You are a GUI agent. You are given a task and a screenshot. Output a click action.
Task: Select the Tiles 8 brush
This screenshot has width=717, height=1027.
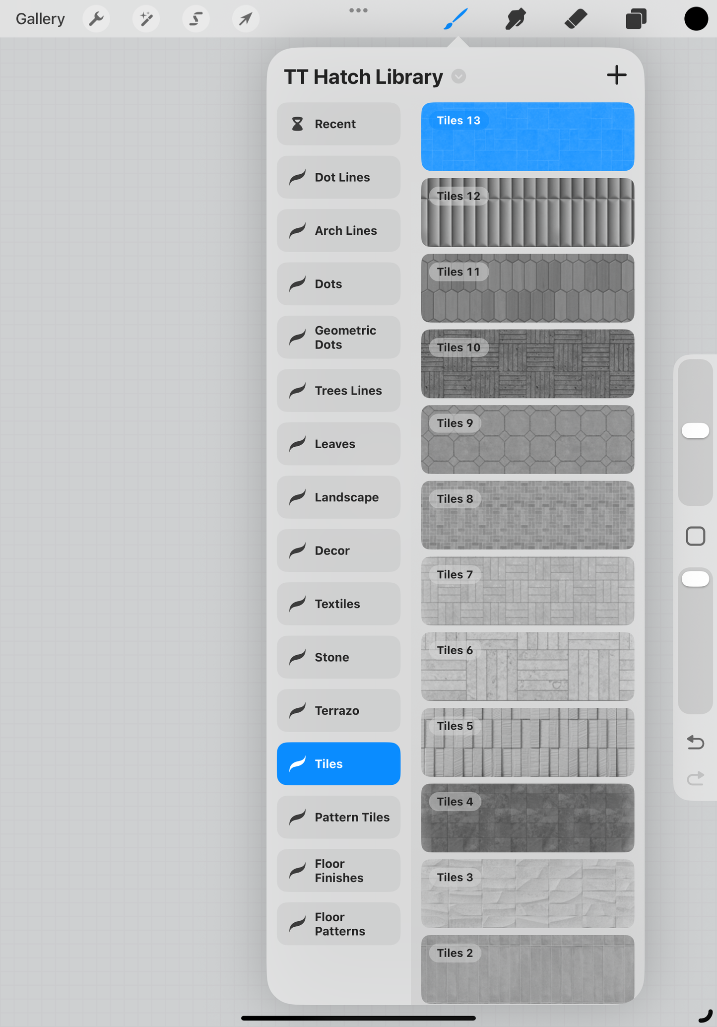click(x=527, y=515)
